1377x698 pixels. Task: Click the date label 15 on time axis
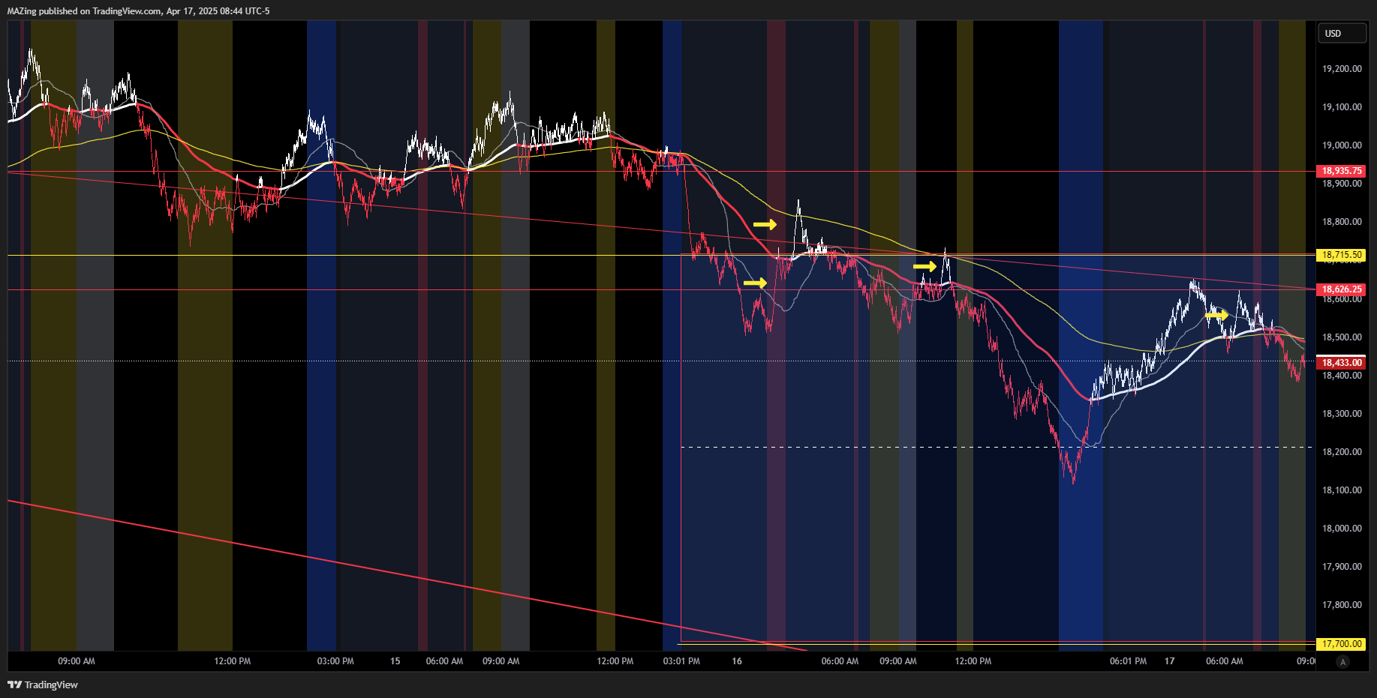tap(395, 661)
